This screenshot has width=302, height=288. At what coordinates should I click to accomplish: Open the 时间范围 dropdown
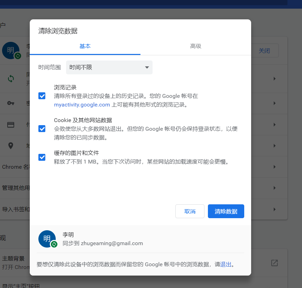click(109, 67)
